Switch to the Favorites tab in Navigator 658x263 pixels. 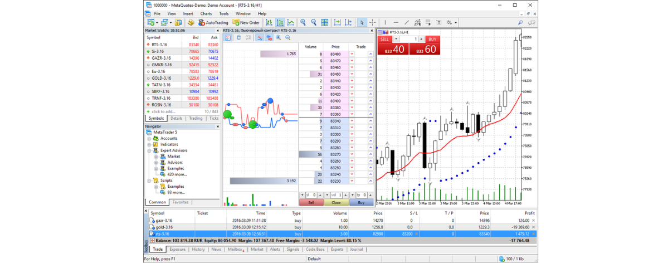click(x=181, y=202)
